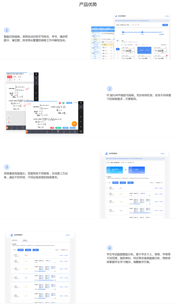Screen dimensions: 176x308
Task: Tick the second row checkbox in section 3 list
Action: pos(108,194)
